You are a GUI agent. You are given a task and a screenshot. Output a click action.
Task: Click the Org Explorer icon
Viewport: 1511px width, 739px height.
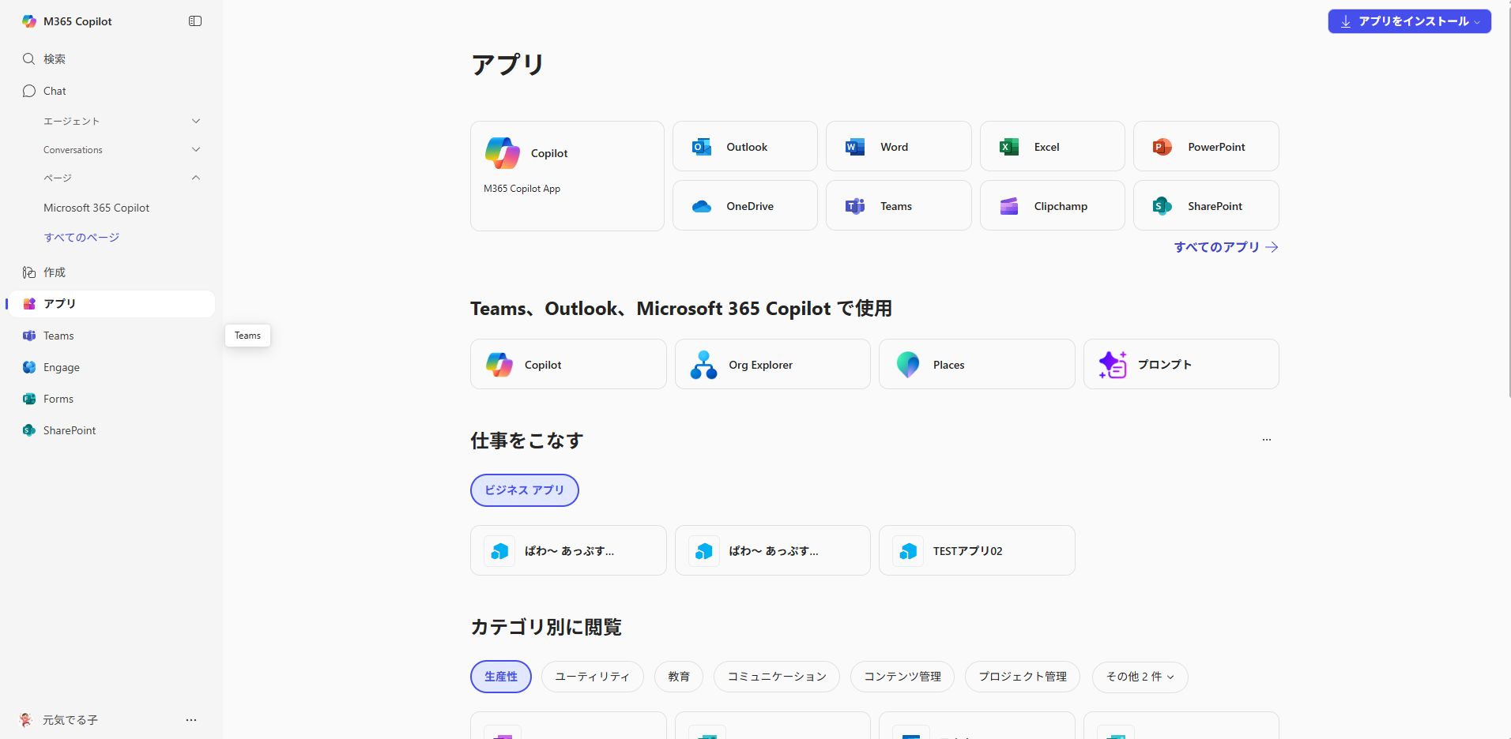703,365
